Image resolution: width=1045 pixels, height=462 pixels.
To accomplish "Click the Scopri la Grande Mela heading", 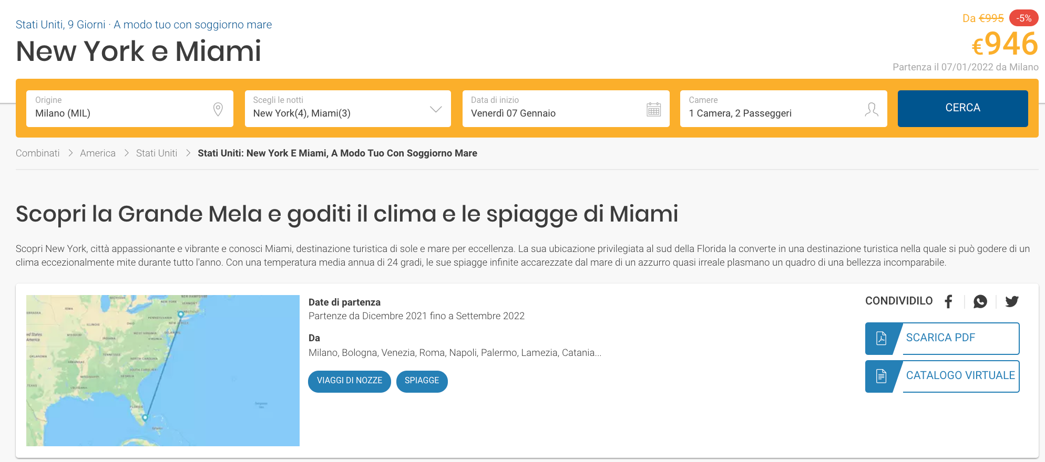I will 347,214.
